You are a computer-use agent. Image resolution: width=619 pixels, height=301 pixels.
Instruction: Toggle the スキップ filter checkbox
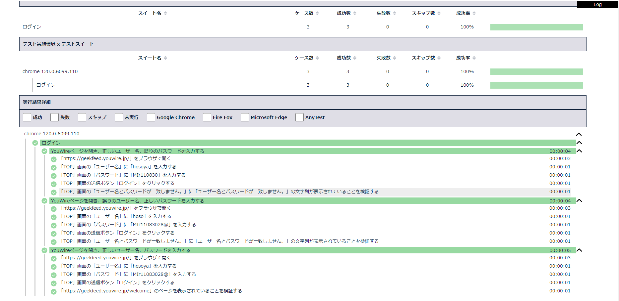[82, 117]
